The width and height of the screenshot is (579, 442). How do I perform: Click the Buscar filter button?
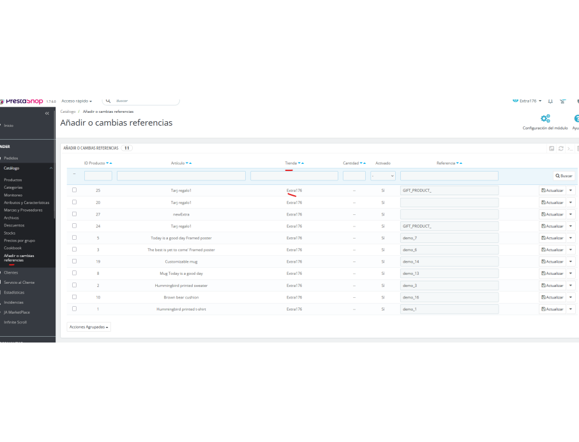[564, 176]
